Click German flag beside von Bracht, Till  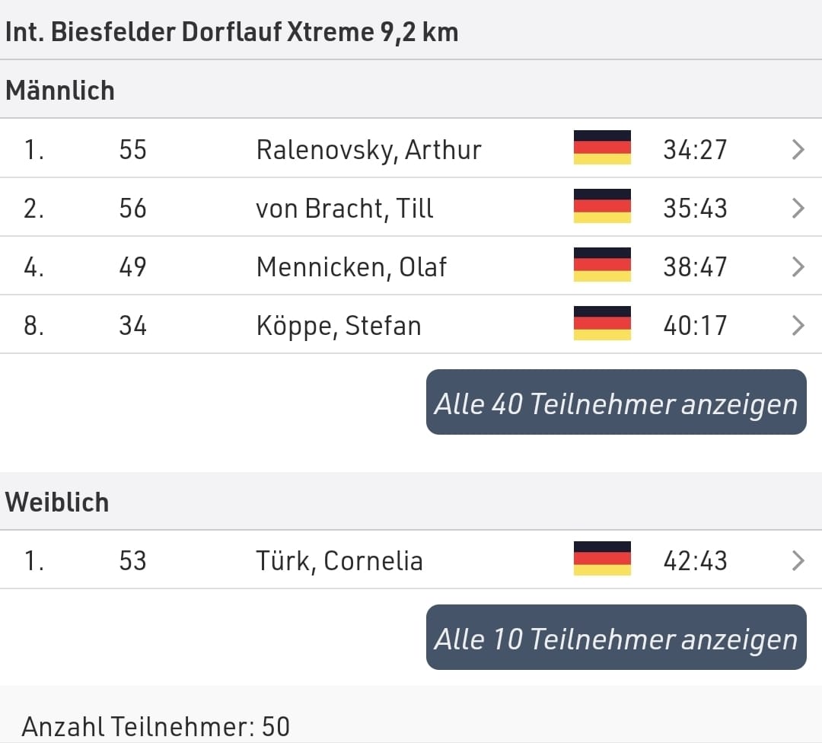coord(602,206)
